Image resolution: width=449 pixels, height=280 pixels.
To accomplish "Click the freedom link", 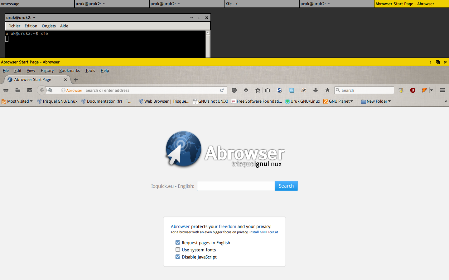I will tap(228, 226).
